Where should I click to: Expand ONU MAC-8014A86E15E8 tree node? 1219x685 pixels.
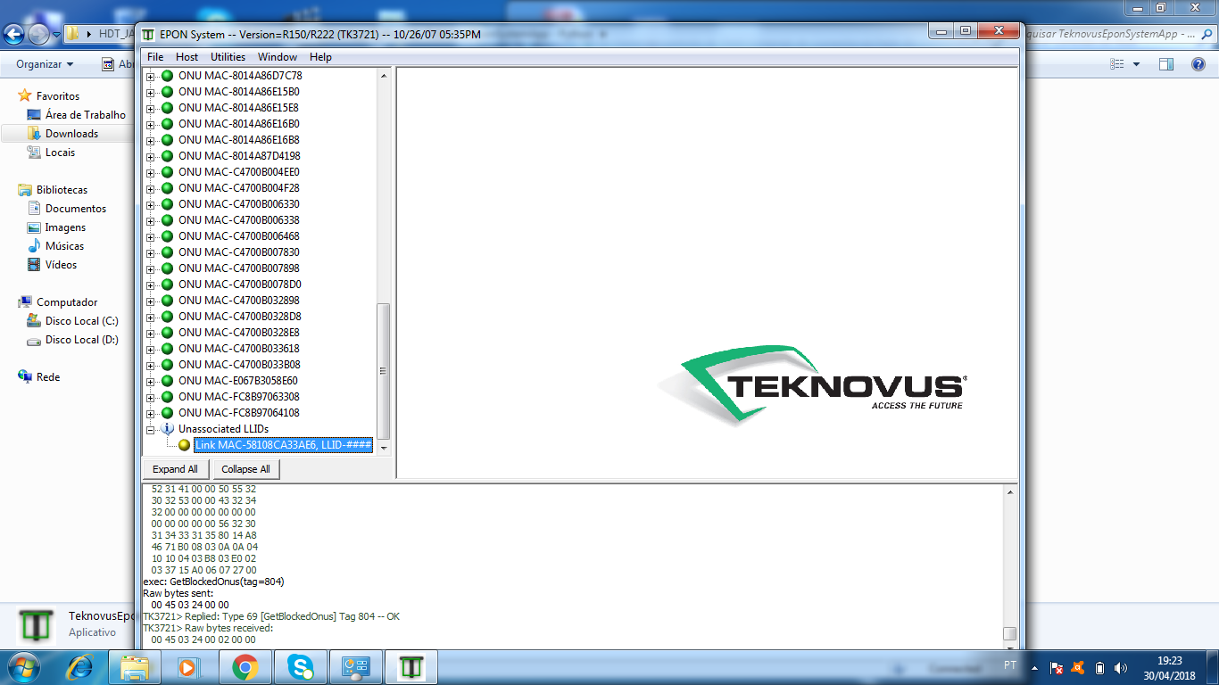click(150, 108)
